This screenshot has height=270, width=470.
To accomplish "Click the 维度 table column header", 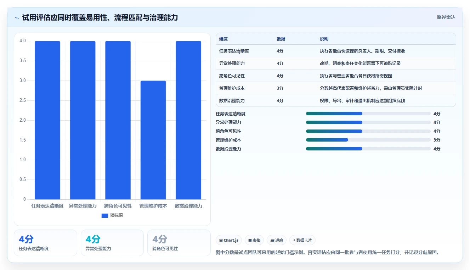I will coord(223,39).
